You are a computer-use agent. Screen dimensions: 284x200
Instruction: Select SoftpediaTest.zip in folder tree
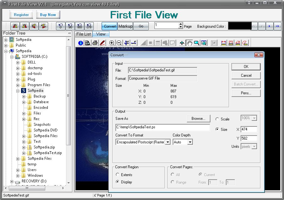47,153
